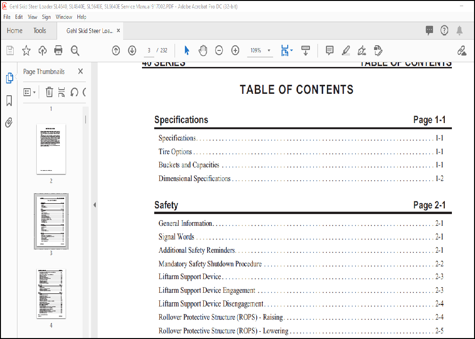The height and width of the screenshot is (339, 475).
Task: Select page 4 thumbnail
Action: pyautogui.click(x=51, y=294)
